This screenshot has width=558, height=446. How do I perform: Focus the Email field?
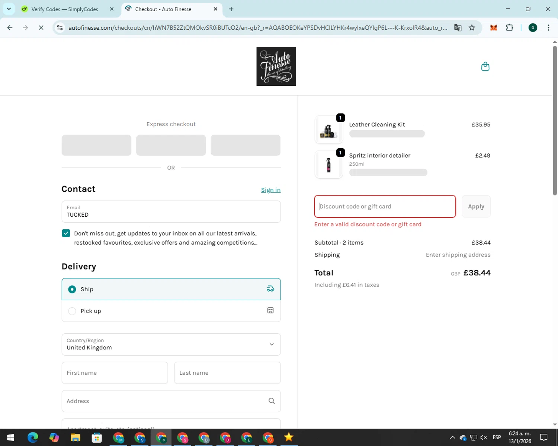171,211
